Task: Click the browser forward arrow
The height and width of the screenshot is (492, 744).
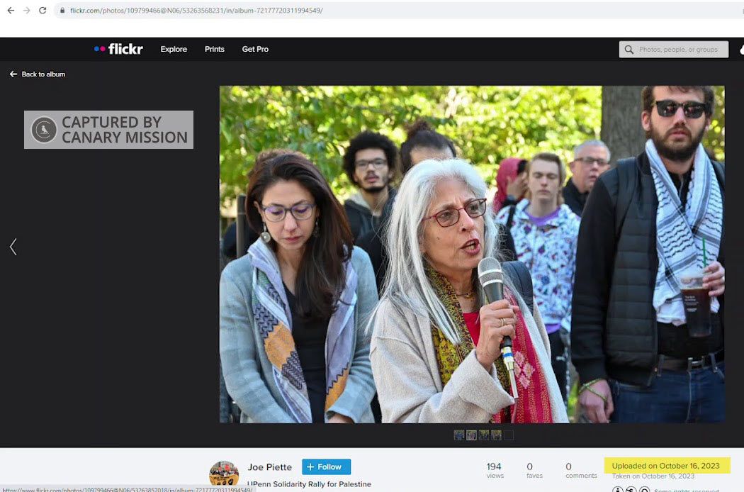Action: (26, 11)
